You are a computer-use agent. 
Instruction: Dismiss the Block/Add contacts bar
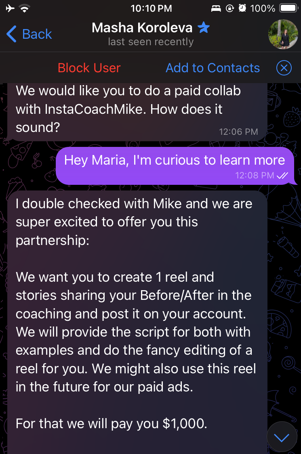[284, 68]
